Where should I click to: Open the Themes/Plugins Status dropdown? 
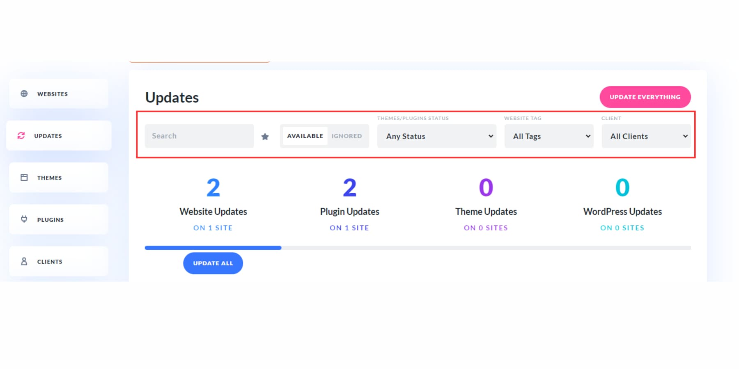click(x=436, y=136)
